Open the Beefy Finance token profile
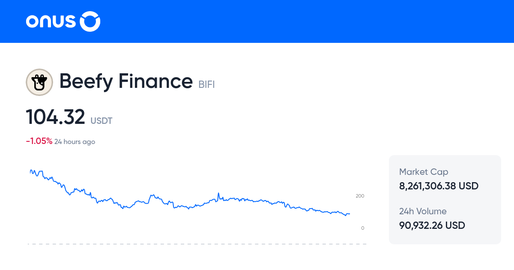The image size is (514, 270). [126, 81]
